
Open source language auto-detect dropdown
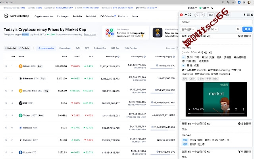pyautogui.click(x=188, y=29)
